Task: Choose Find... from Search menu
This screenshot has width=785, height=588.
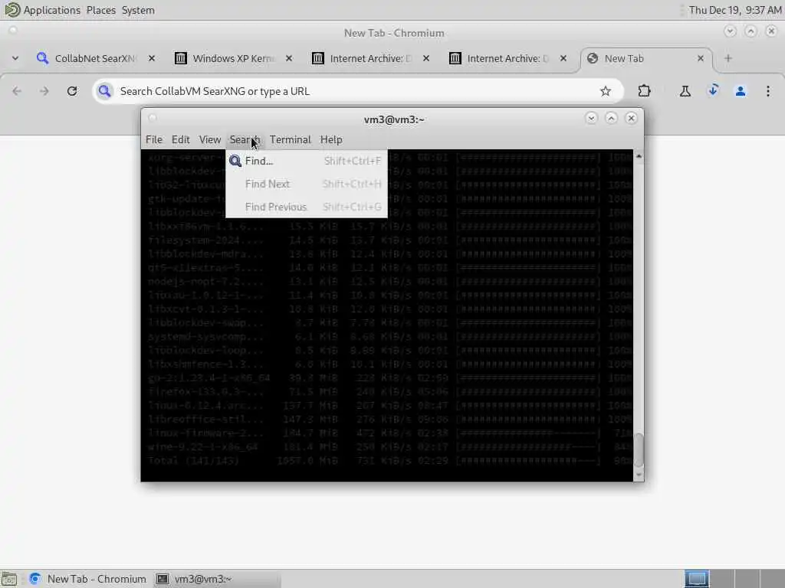Action: pyautogui.click(x=307, y=161)
